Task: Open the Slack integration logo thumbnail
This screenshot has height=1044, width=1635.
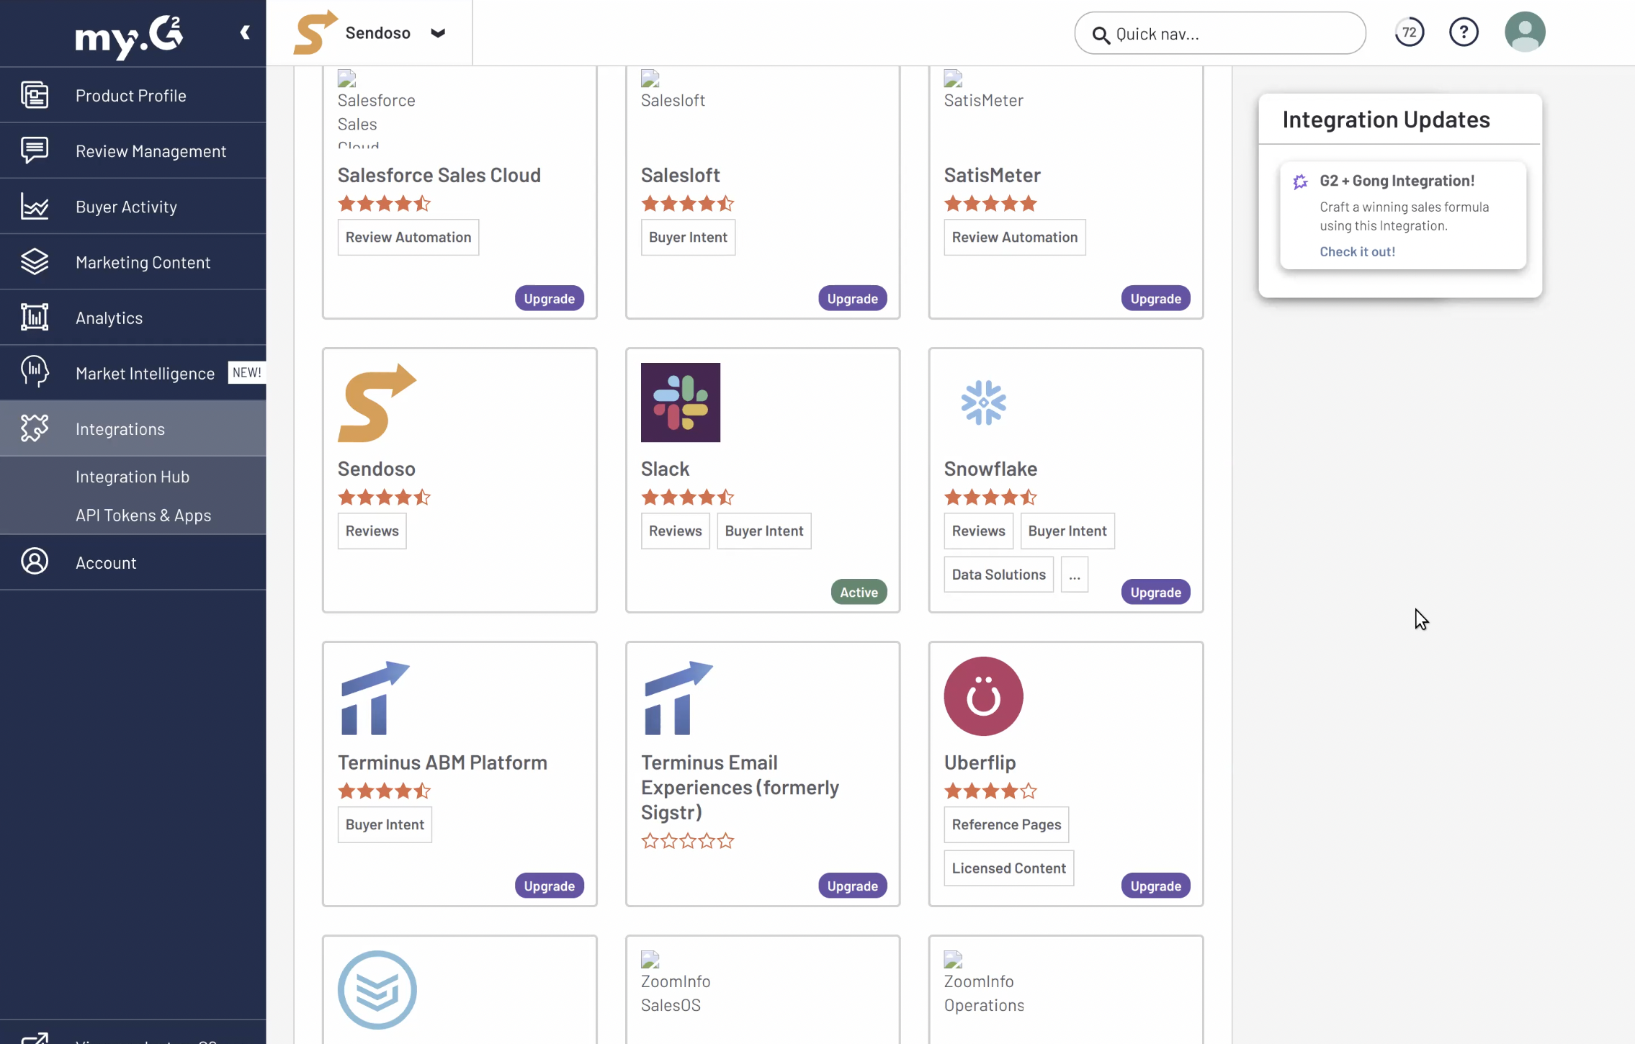Action: [x=680, y=402]
